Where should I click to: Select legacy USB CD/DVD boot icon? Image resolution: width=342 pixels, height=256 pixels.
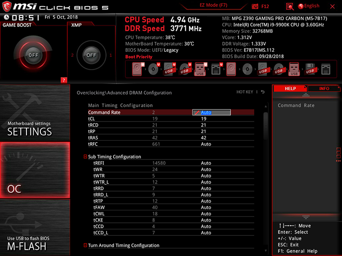pos(279,69)
